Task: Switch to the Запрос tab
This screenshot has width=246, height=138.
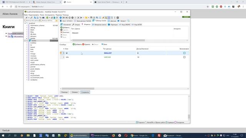Action: 121,21
